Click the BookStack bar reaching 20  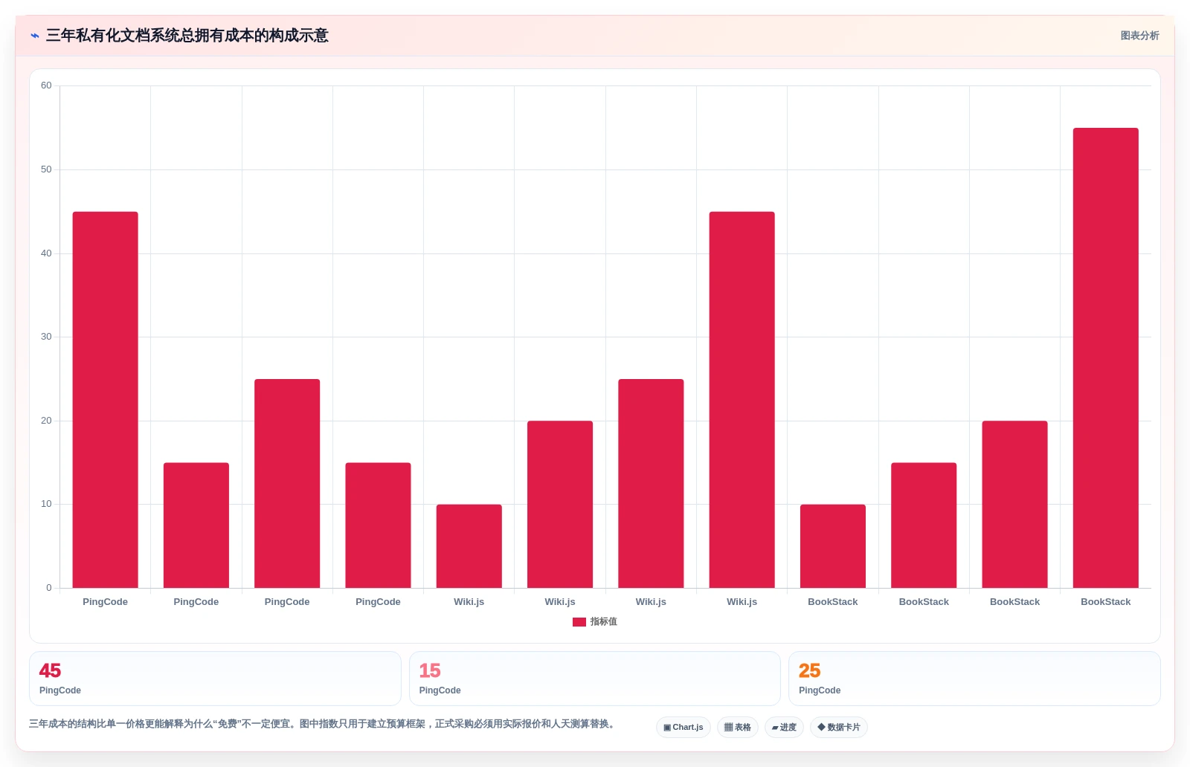pos(1014,505)
